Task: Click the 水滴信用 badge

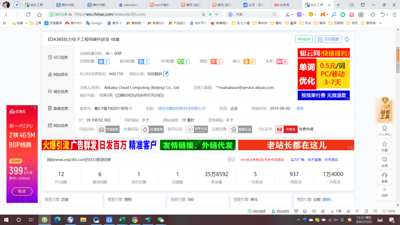Action: click(152, 129)
